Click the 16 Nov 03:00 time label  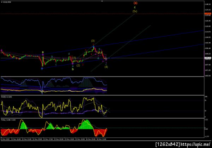pos(90,139)
